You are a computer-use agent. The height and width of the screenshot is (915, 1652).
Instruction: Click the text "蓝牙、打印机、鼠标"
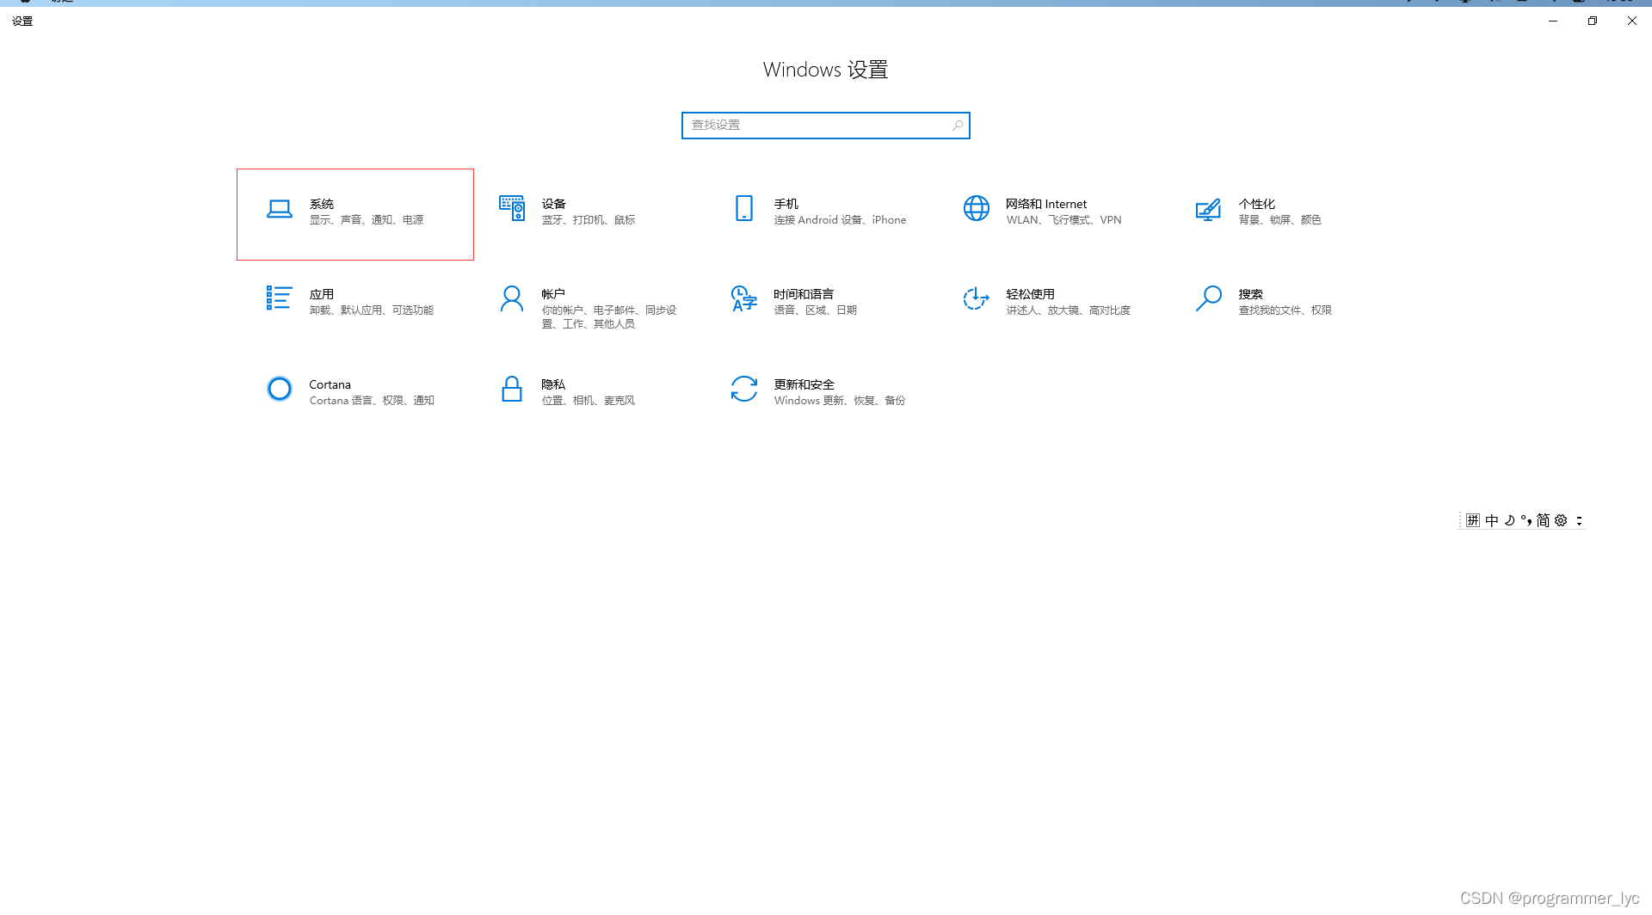pyautogui.click(x=589, y=220)
